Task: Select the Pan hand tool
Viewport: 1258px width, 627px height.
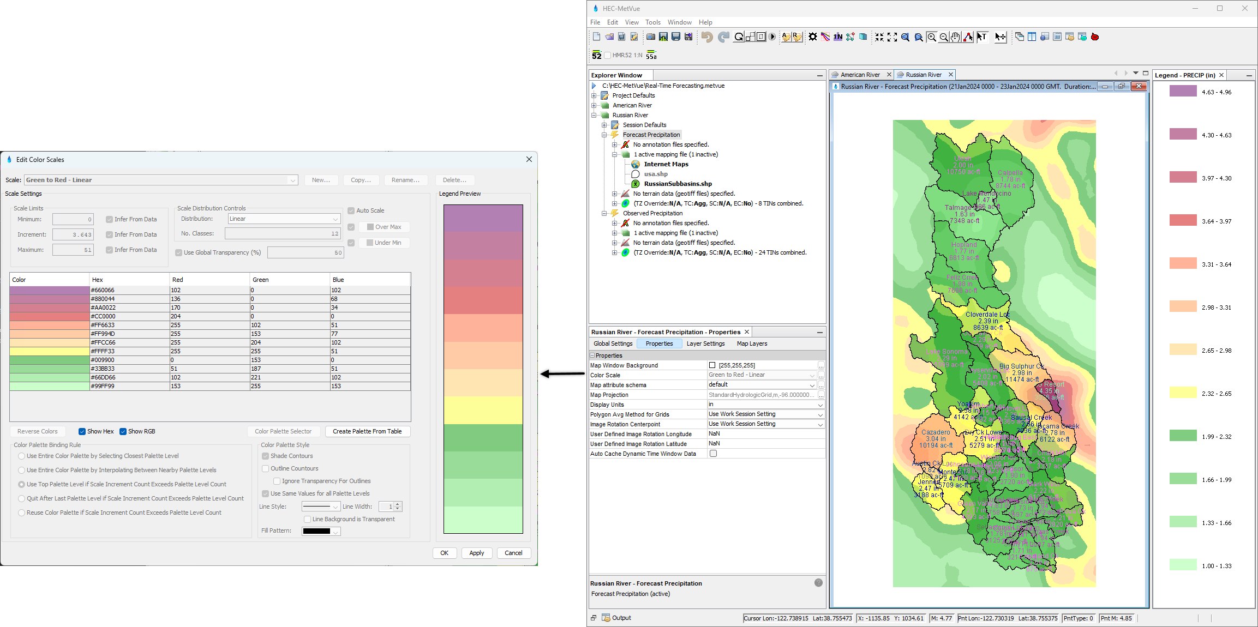Action: point(955,37)
